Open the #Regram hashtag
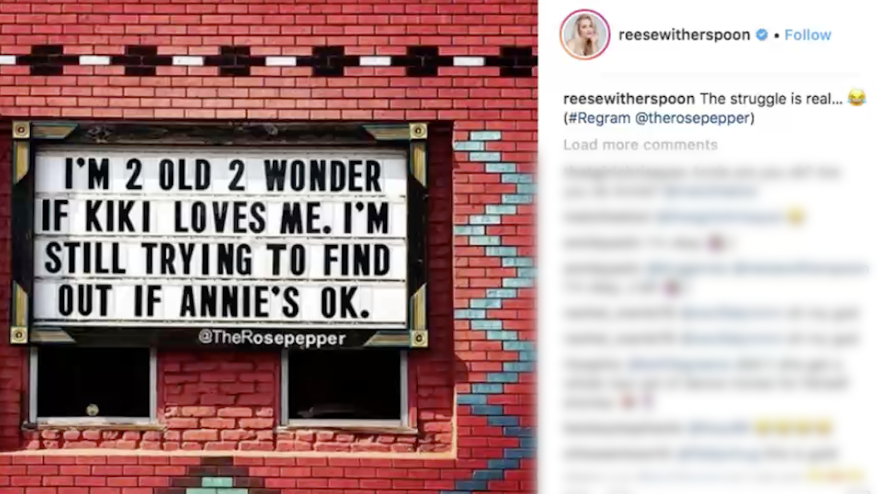This screenshot has width=878, height=494. [599, 118]
